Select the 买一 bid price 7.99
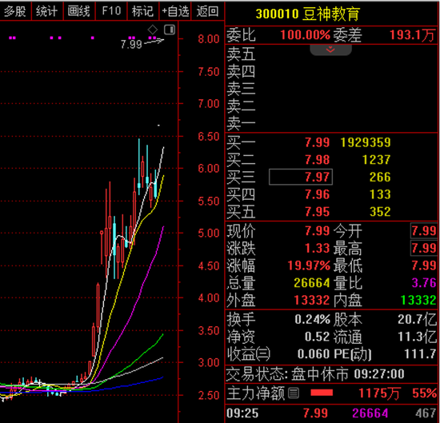This screenshot has height=423, width=440. (x=318, y=142)
